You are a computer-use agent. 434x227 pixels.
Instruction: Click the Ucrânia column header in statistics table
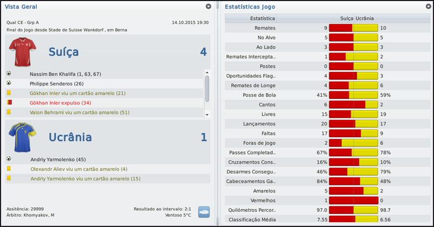(x=365, y=18)
